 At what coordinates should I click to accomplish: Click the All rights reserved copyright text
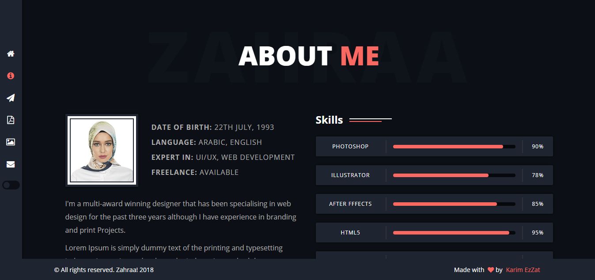click(x=104, y=270)
